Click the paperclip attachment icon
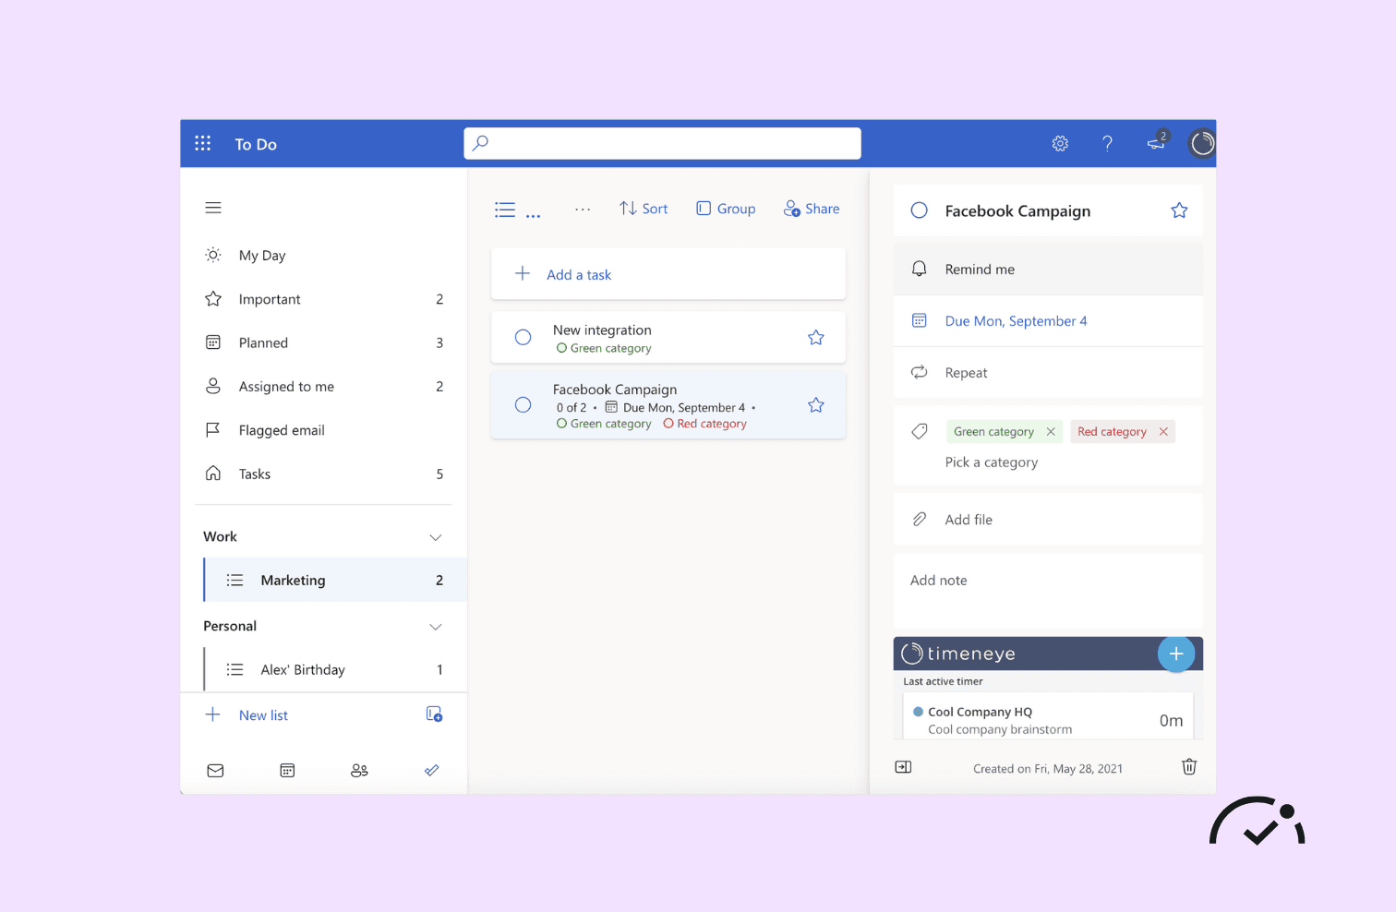Screen dimensions: 1396x912 920,520
